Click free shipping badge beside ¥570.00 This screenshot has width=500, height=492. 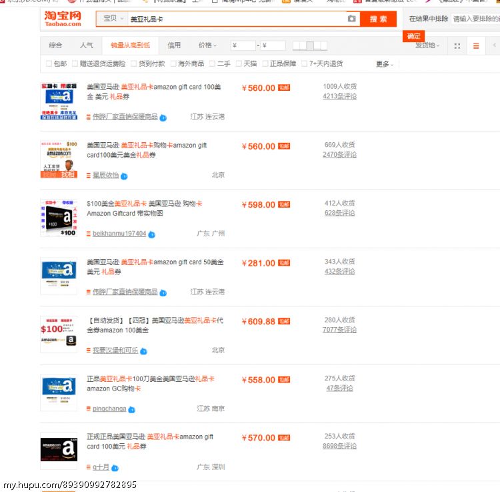click(284, 438)
